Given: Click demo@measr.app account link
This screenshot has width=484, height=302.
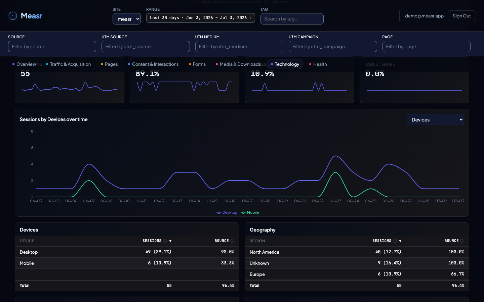Looking at the screenshot, I should (424, 16).
